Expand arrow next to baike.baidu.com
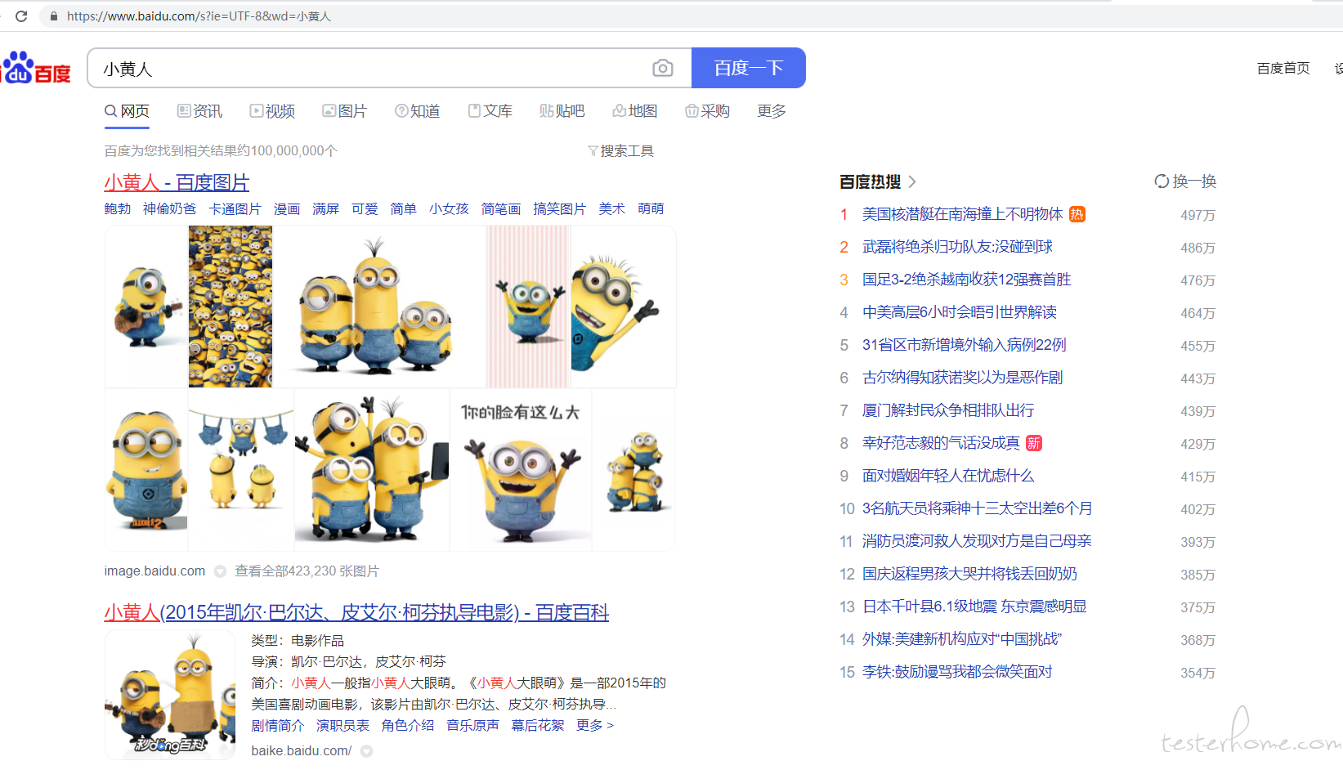 366,751
